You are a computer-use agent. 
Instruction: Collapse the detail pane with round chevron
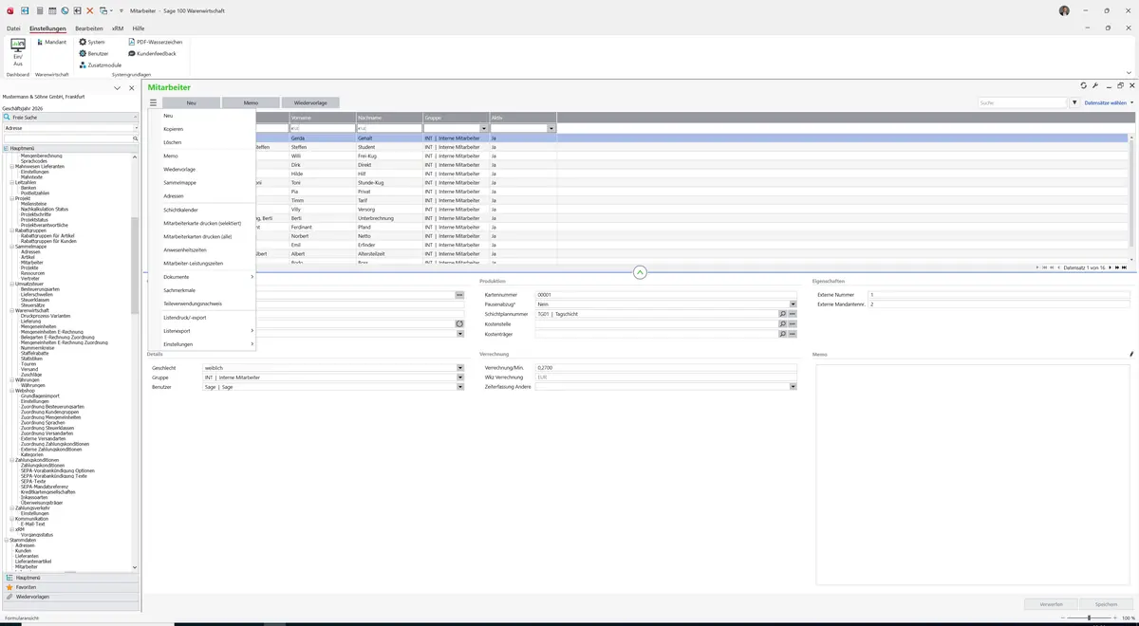640,272
